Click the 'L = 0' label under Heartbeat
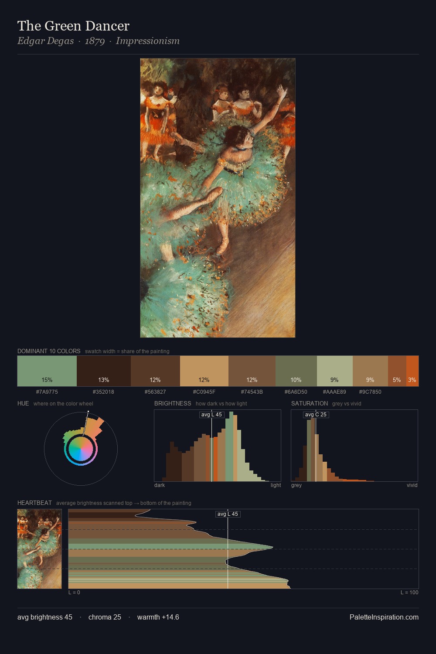The height and width of the screenshot is (654, 436). tap(74, 592)
